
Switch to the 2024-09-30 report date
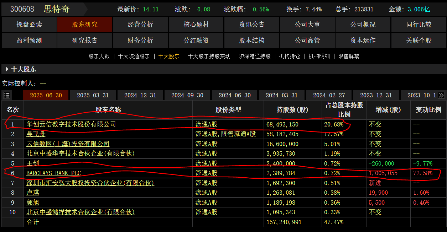pos(187,95)
